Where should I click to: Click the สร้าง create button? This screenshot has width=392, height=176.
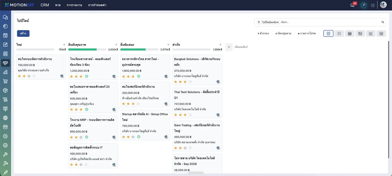click(x=23, y=33)
